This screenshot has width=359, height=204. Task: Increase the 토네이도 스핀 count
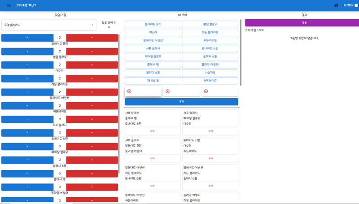point(92,133)
